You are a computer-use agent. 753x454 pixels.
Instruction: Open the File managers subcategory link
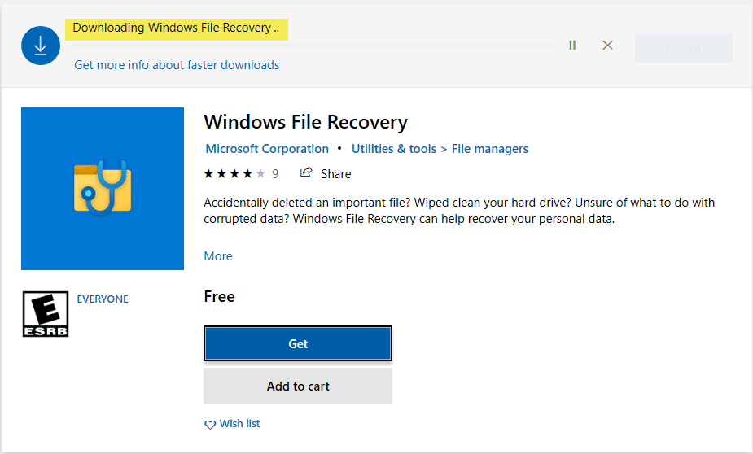[x=490, y=149]
